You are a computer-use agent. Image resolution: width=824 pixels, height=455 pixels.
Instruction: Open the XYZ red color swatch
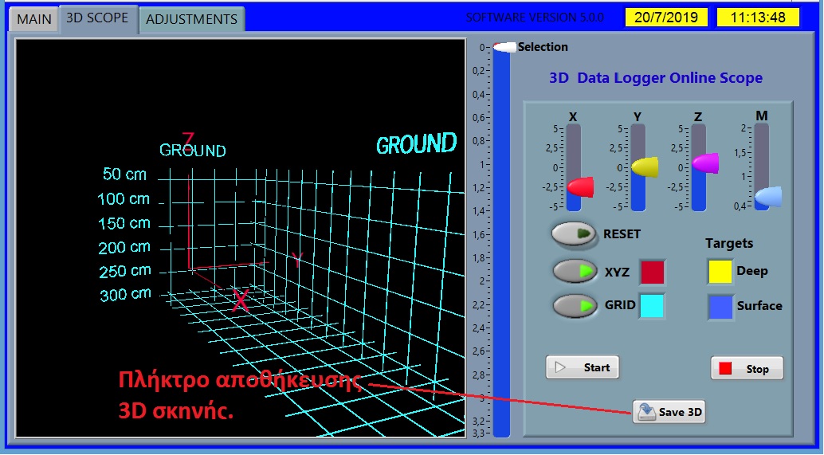point(652,272)
